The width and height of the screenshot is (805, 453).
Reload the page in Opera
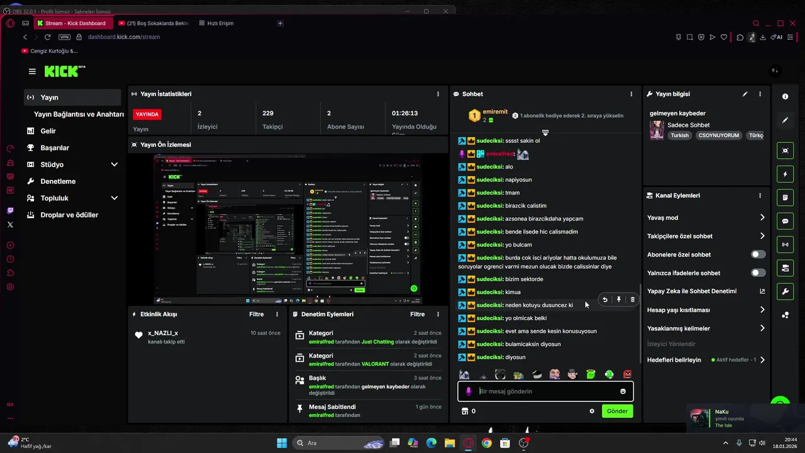(47, 37)
